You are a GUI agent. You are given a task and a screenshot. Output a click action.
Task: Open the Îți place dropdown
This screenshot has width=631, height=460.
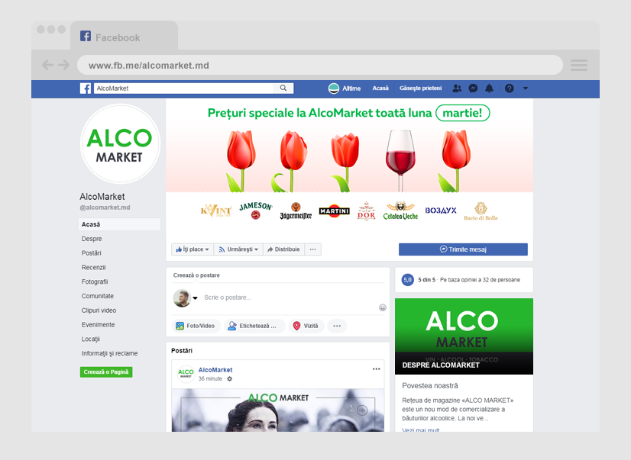tap(193, 249)
